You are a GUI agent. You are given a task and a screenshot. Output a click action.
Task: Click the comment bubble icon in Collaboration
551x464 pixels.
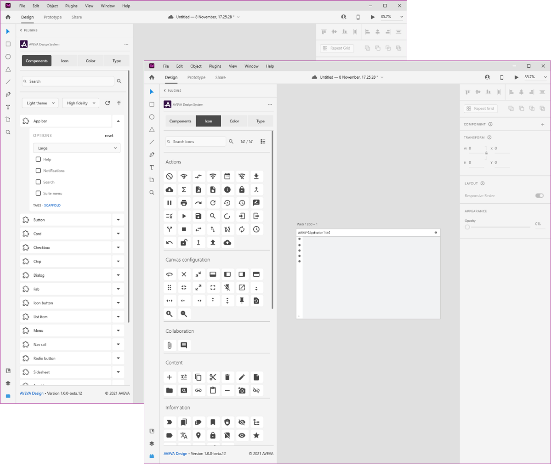pos(184,345)
